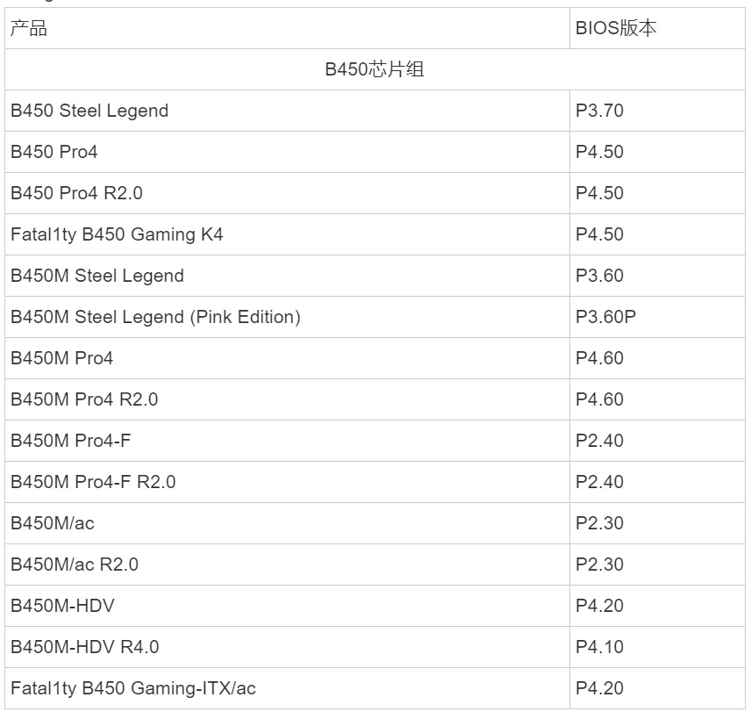Click P4.60 in the B450M Pro4 row

[599, 358]
